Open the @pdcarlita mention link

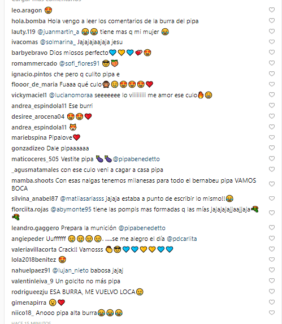pos(182,239)
